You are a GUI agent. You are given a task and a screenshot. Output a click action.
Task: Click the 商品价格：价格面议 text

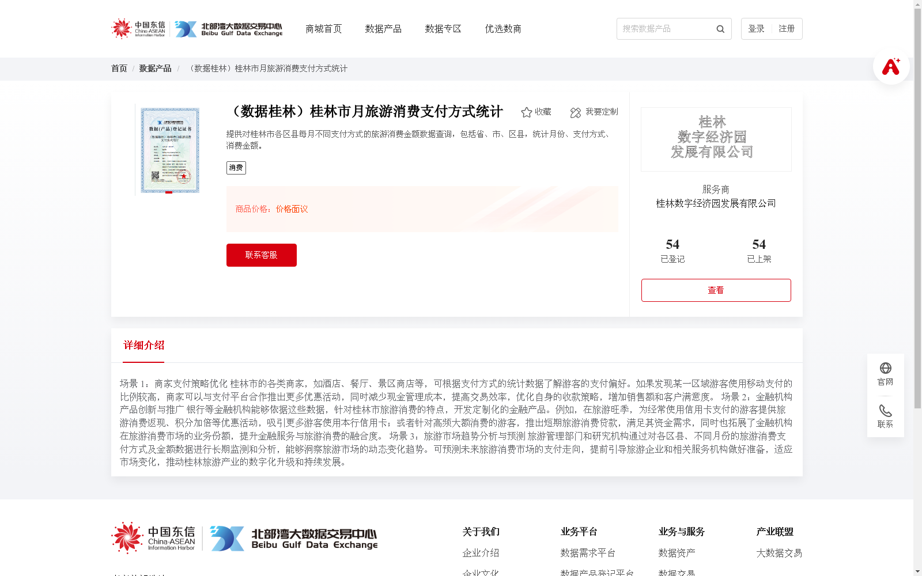271,209
